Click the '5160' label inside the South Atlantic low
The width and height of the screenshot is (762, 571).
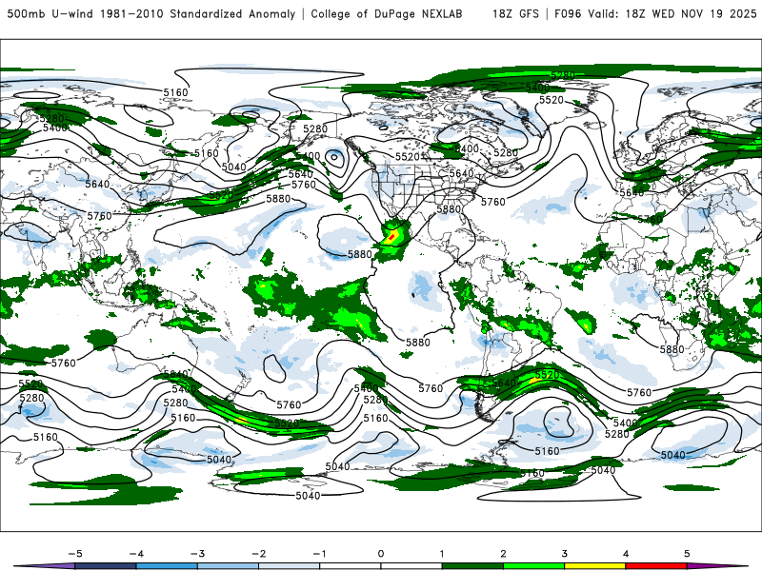click(x=547, y=451)
